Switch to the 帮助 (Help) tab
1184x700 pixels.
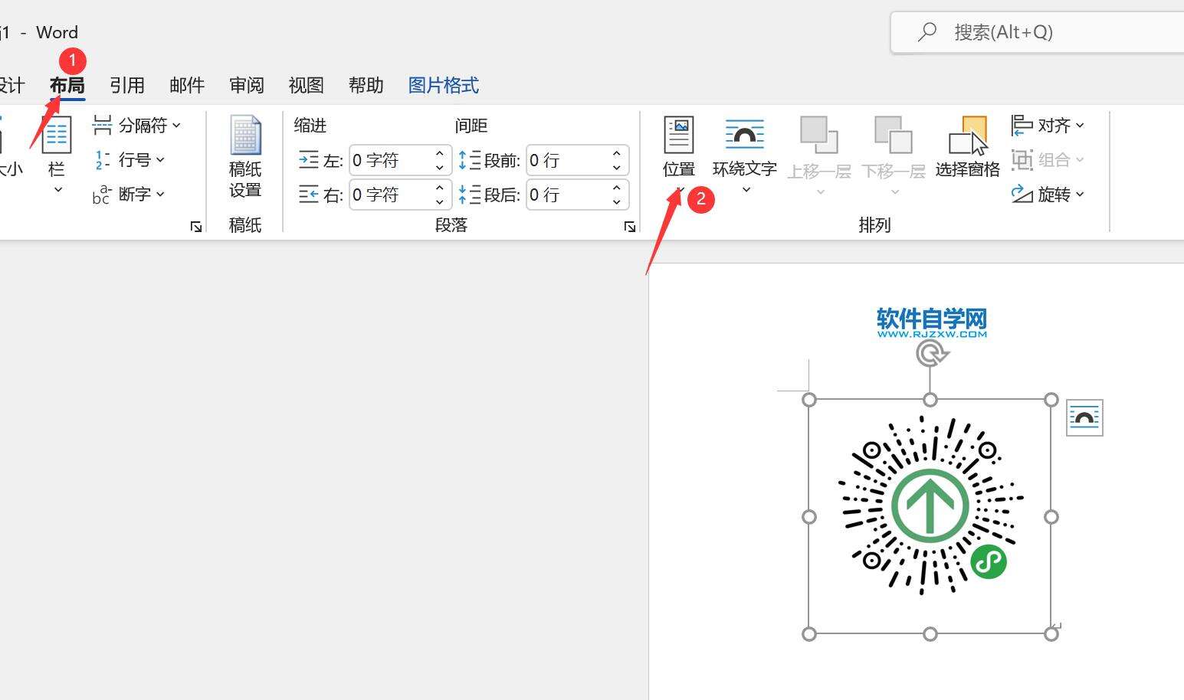pyautogui.click(x=366, y=85)
